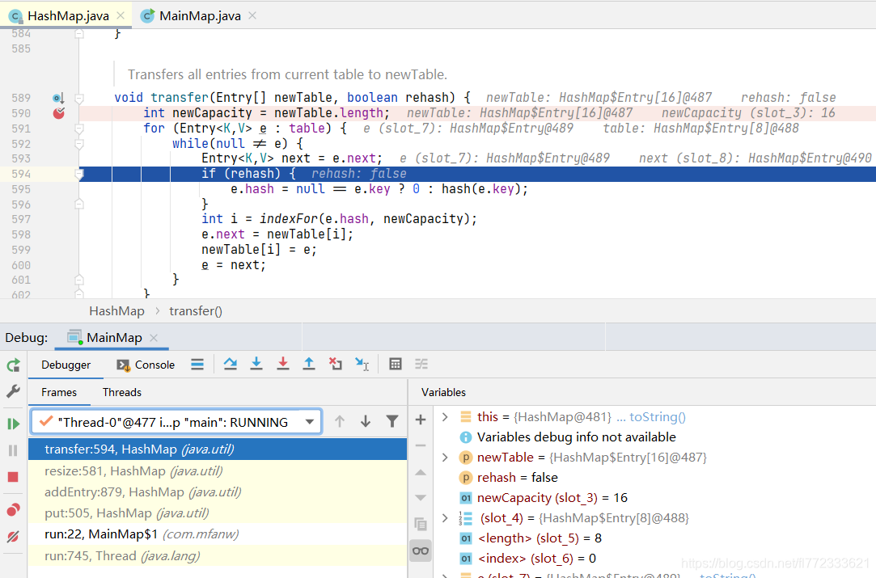Click Trace Current Stream Chain icon
This screenshot has height=578, width=876.
[421, 364]
